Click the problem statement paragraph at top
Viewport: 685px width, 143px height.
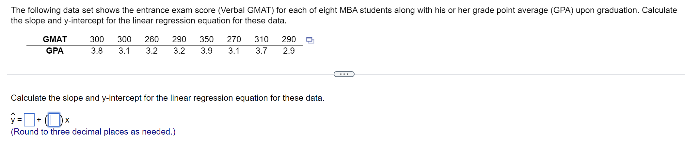pos(344,15)
